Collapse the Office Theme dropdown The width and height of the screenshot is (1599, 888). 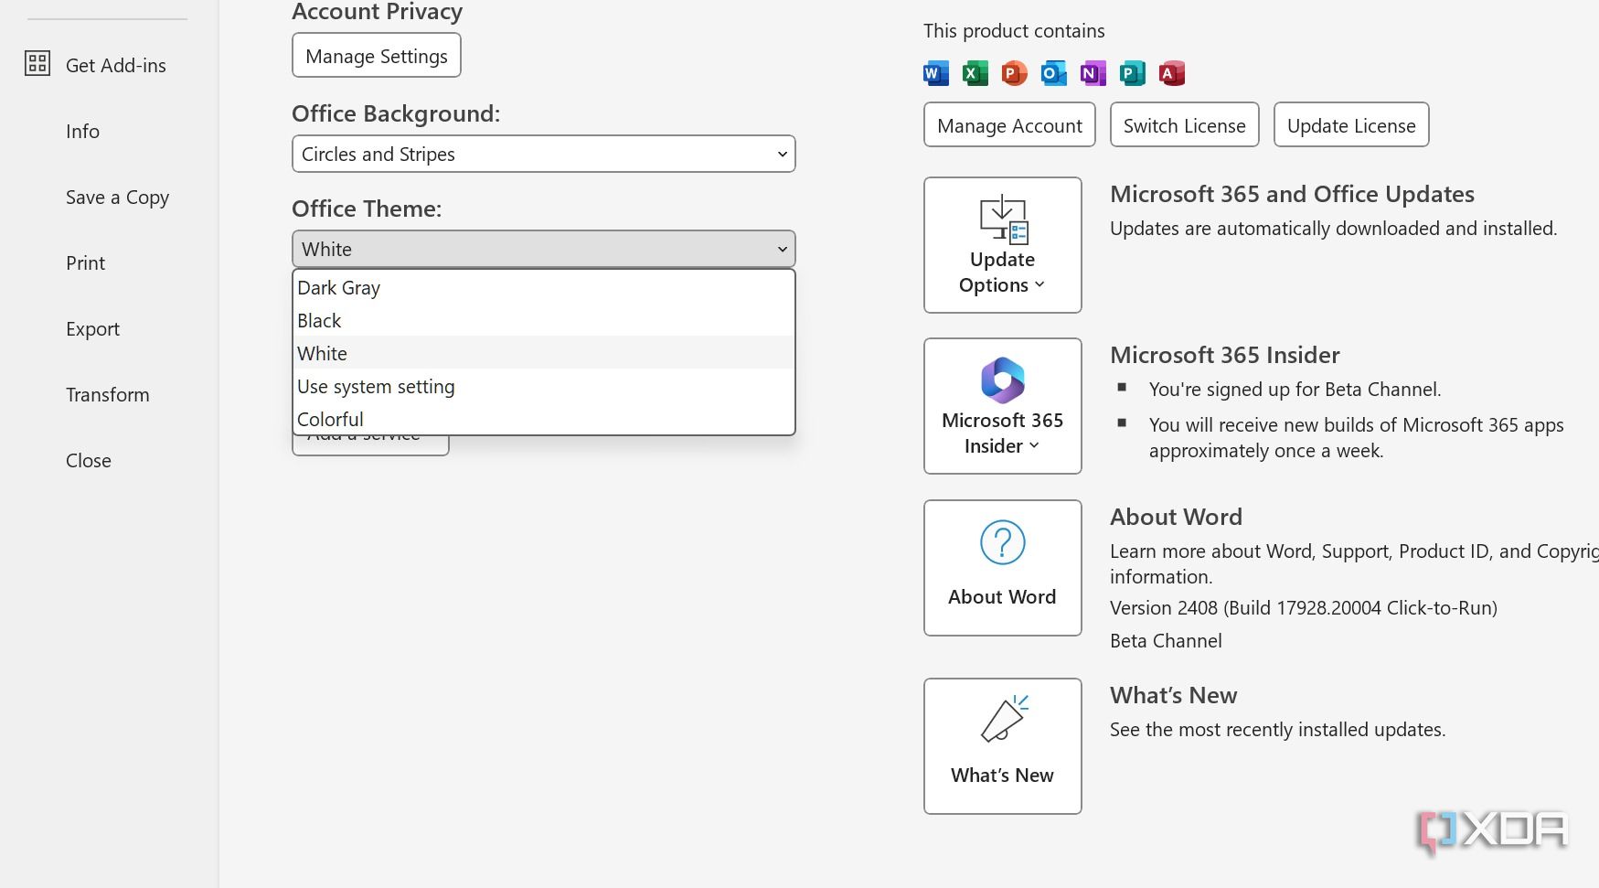[543, 249]
